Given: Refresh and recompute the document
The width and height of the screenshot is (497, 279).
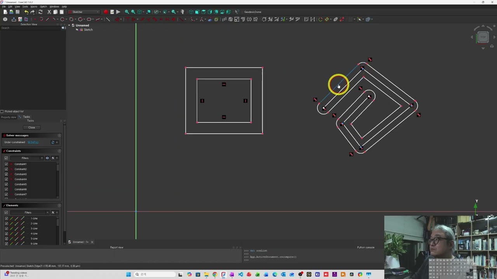Looking at the screenshot, I should tap(40, 12).
